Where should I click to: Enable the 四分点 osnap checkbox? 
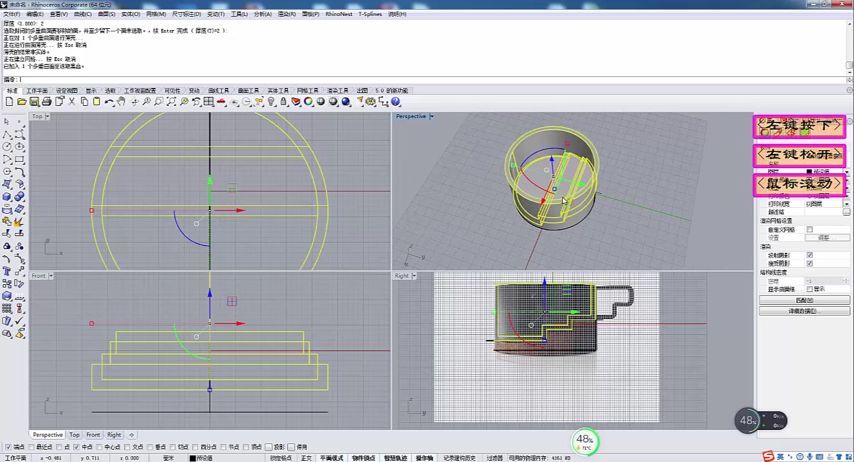click(196, 447)
